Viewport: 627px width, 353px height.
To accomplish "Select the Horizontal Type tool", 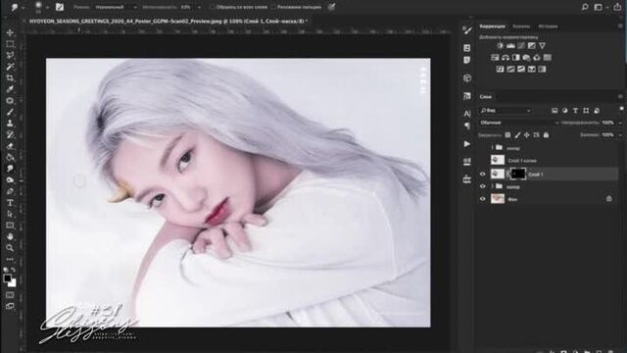I will (x=10, y=203).
